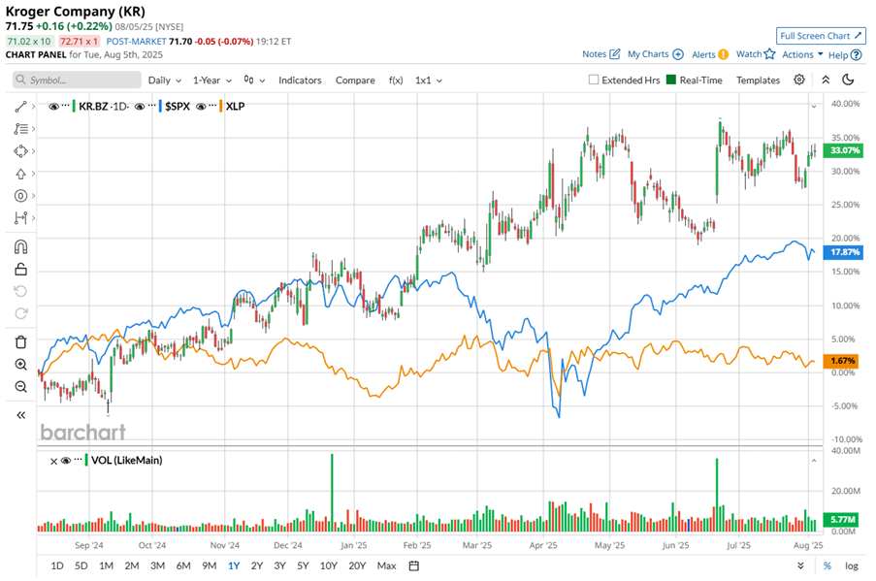Switch to dark mode moon icon

coord(848,80)
